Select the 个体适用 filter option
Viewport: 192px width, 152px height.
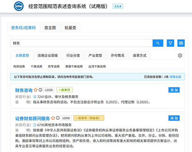point(36,66)
